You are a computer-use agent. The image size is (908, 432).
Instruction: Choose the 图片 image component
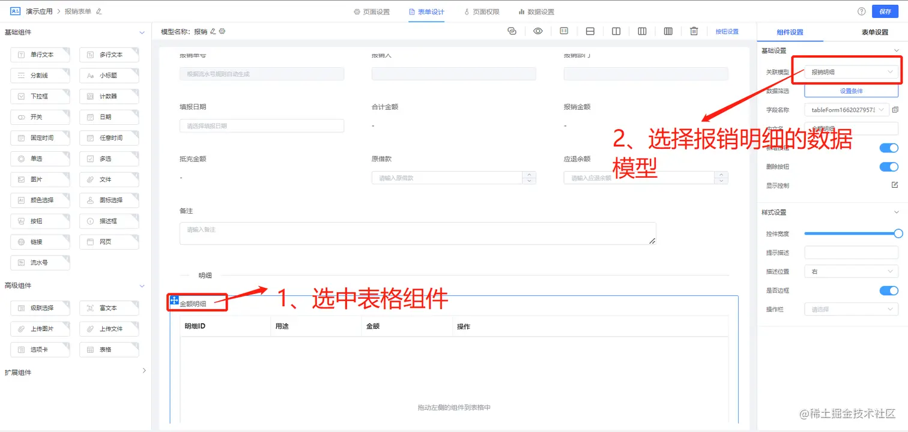(x=40, y=179)
